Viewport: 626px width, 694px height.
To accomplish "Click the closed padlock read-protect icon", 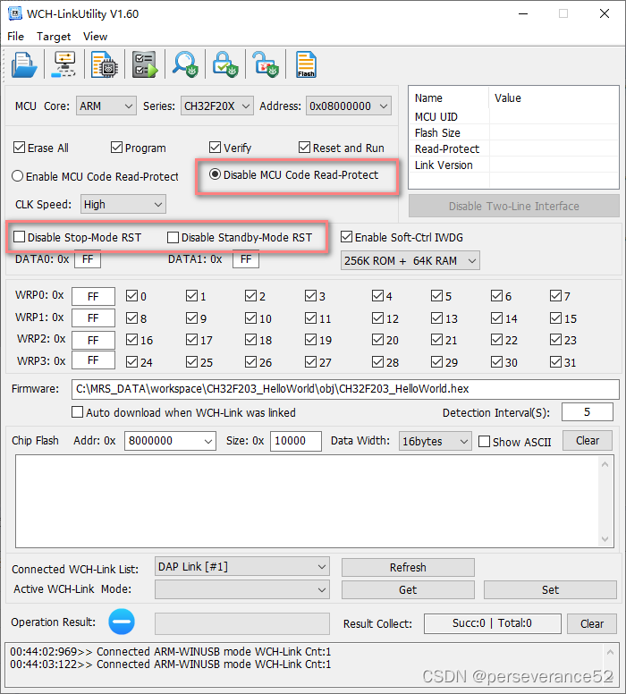I will (x=225, y=64).
